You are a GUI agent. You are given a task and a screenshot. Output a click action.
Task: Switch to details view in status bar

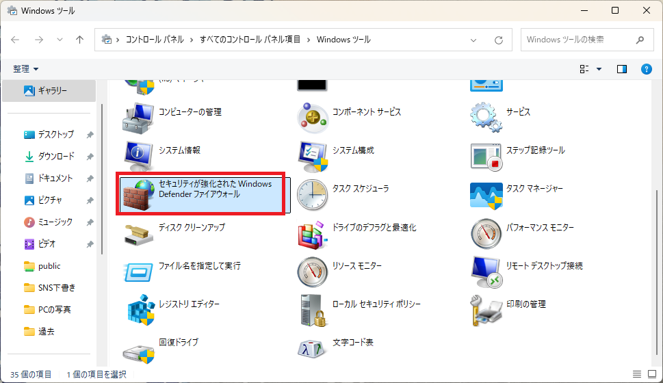coord(637,374)
